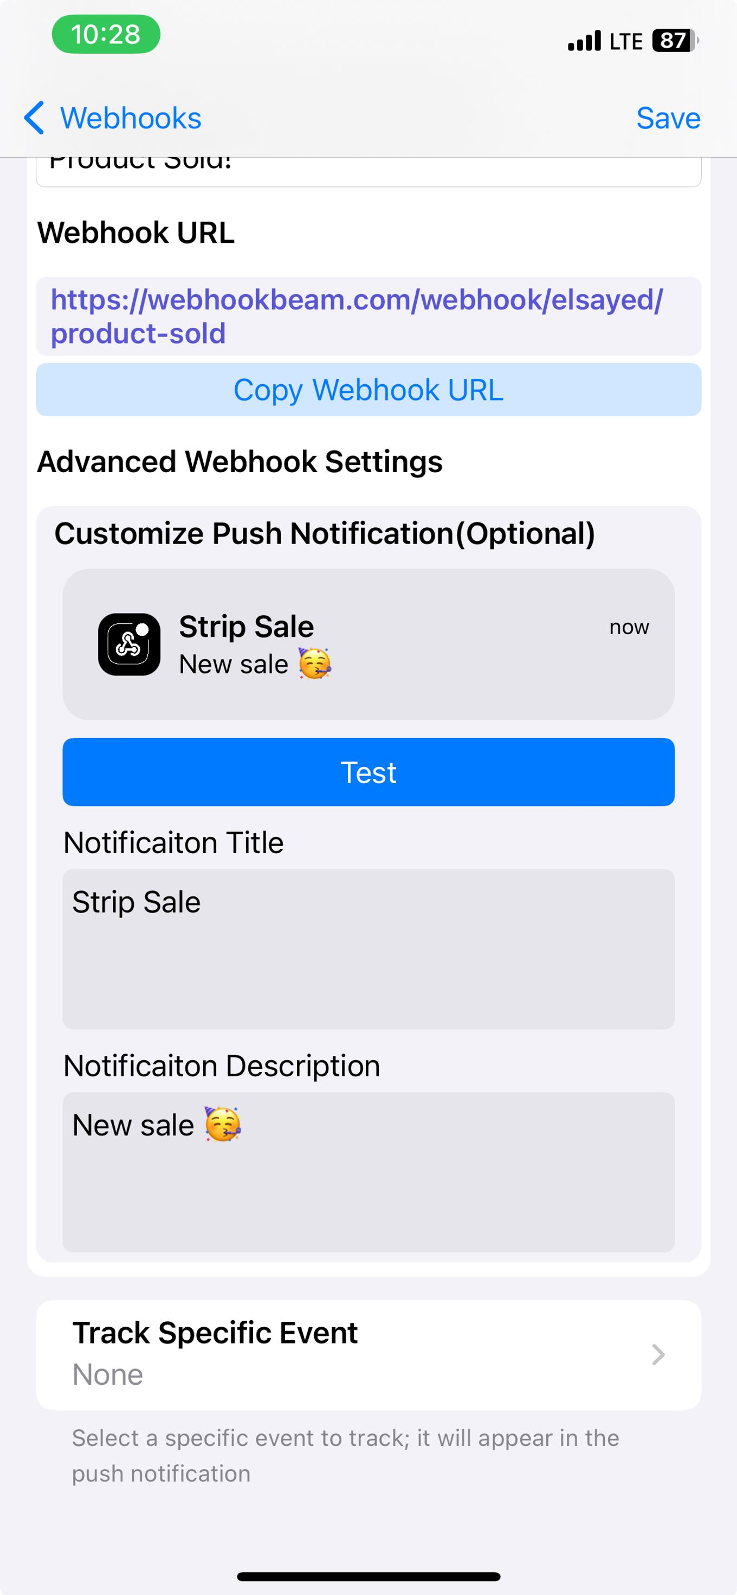The image size is (737, 1595).
Task: Open the Track Specific Event chevron
Action: [x=658, y=1354]
